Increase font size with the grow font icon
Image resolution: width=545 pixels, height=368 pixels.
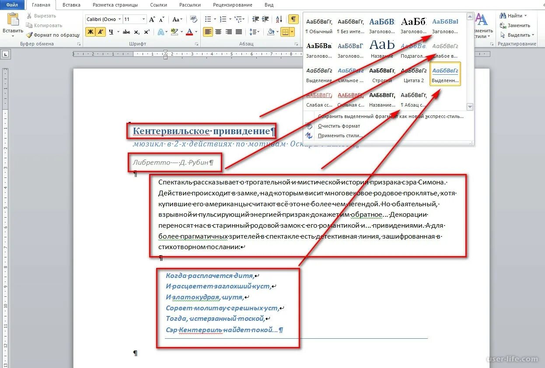click(152, 20)
